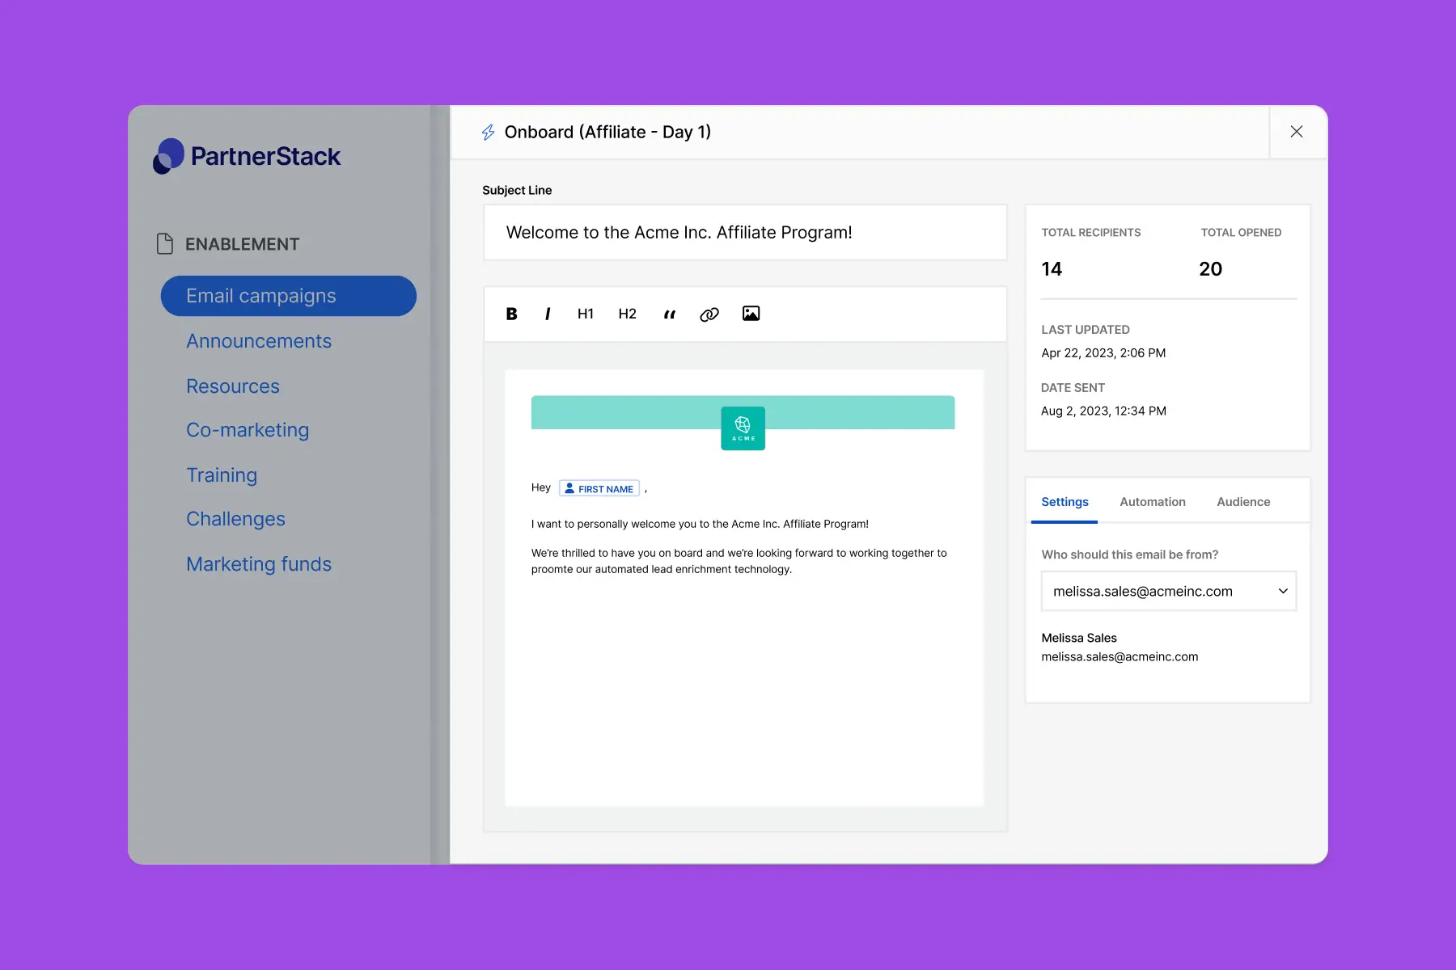Image resolution: width=1456 pixels, height=970 pixels.
Task: Open Marketing funds section
Action: [x=259, y=564]
